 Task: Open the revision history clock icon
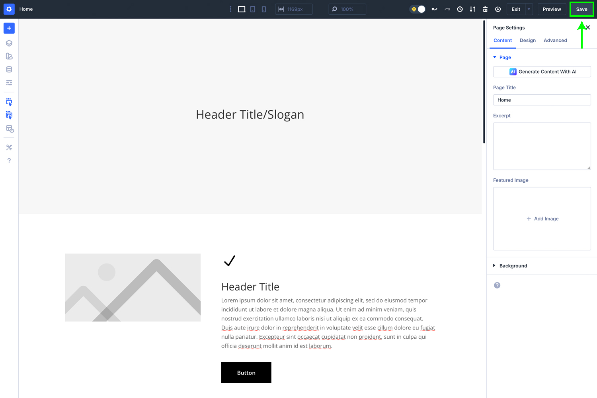(460, 9)
